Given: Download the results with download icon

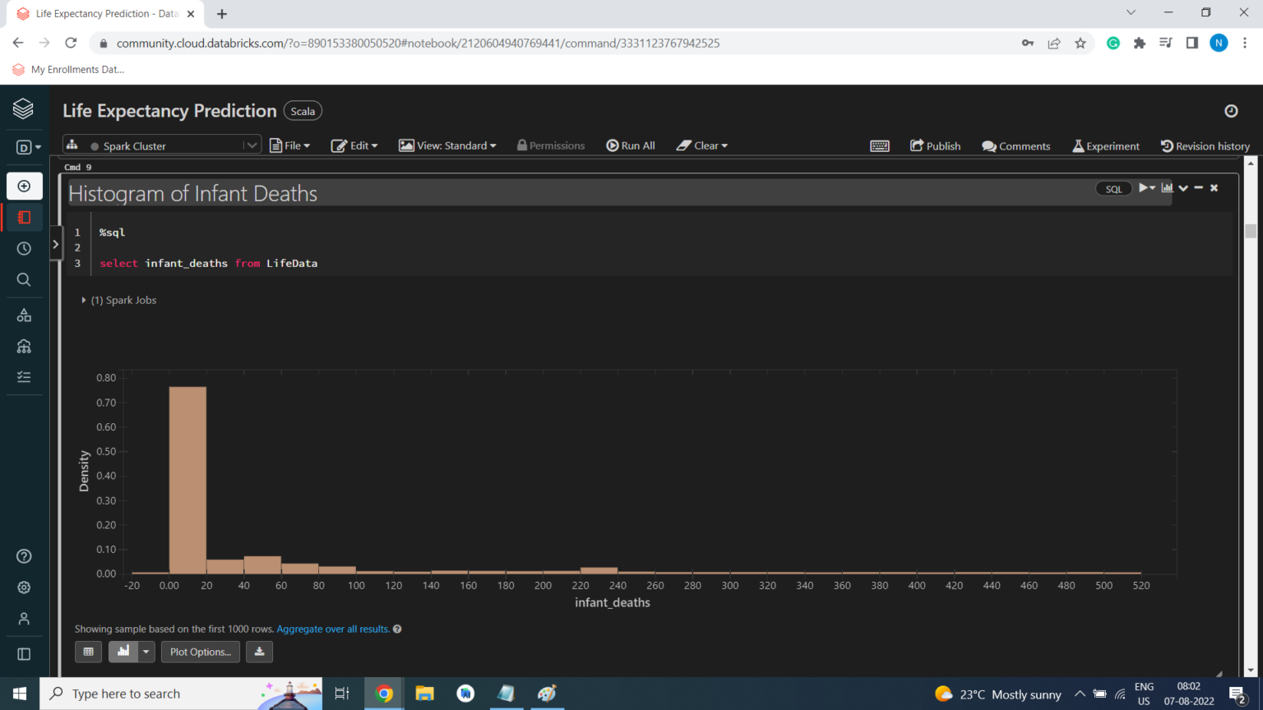Looking at the screenshot, I should (x=259, y=652).
